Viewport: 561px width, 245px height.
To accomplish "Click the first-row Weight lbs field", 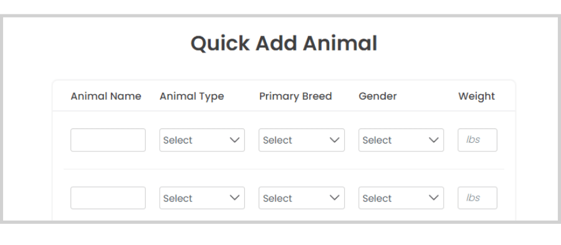I will click(477, 140).
